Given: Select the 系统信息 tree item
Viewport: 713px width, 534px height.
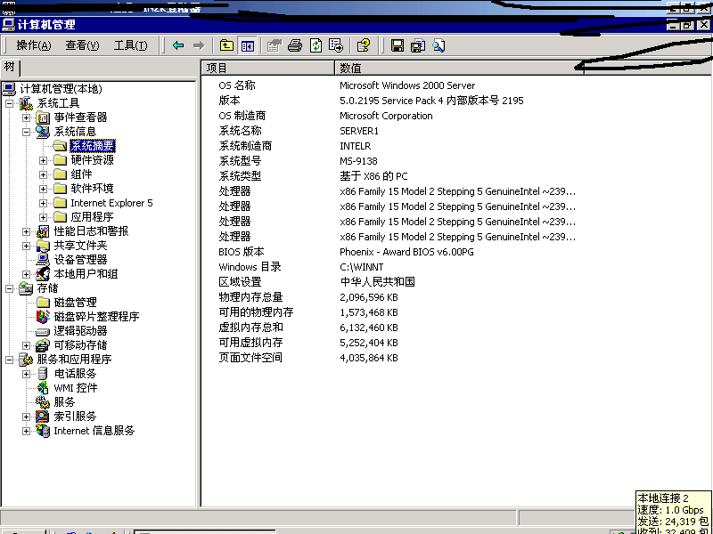Looking at the screenshot, I should pyautogui.click(x=75, y=132).
